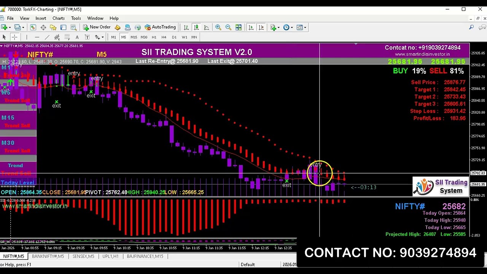The image size is (487, 274).
Task: Click the New Order button
Action: pyautogui.click(x=97, y=27)
